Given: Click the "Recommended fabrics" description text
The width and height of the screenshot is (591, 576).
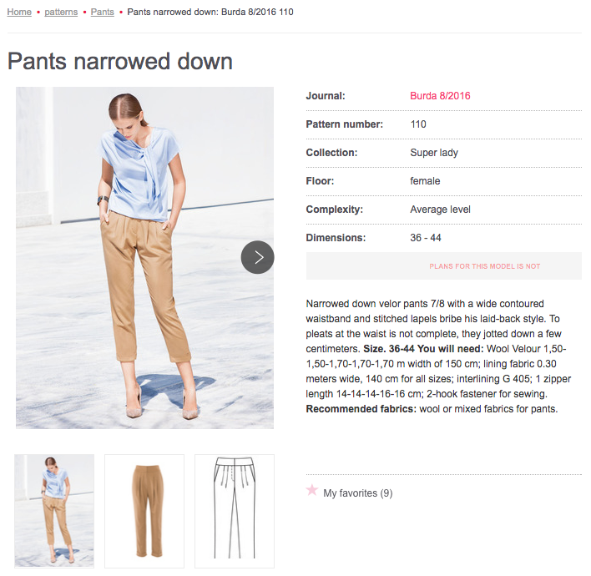Looking at the screenshot, I should pyautogui.click(x=361, y=409).
